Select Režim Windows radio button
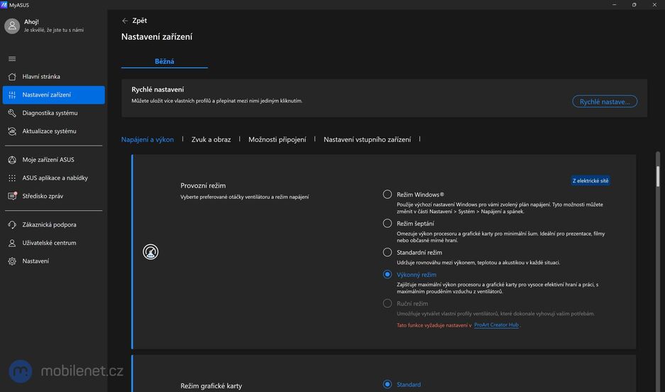665x392 pixels. [x=388, y=195]
